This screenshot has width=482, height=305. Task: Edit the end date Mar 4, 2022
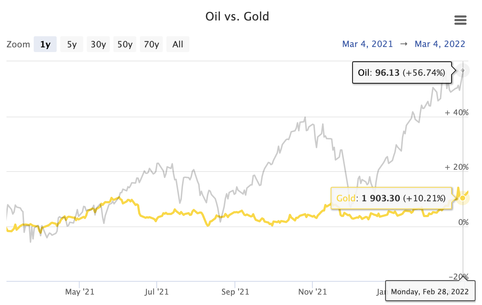(440, 44)
